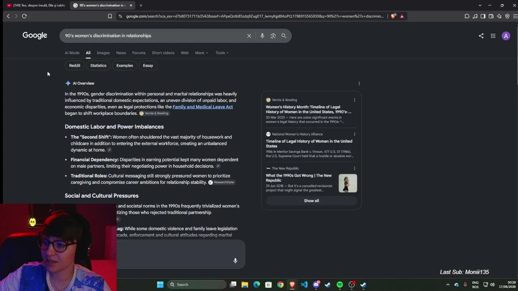This screenshot has width=518, height=291.
Task: Open the browser main hamburger menu
Action: click(515, 16)
